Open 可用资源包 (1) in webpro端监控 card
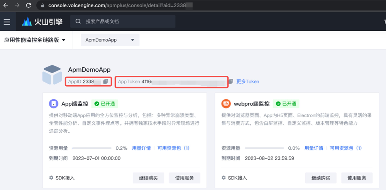Image resolution: width=386 pixels, height=190 pixels. 346,148
